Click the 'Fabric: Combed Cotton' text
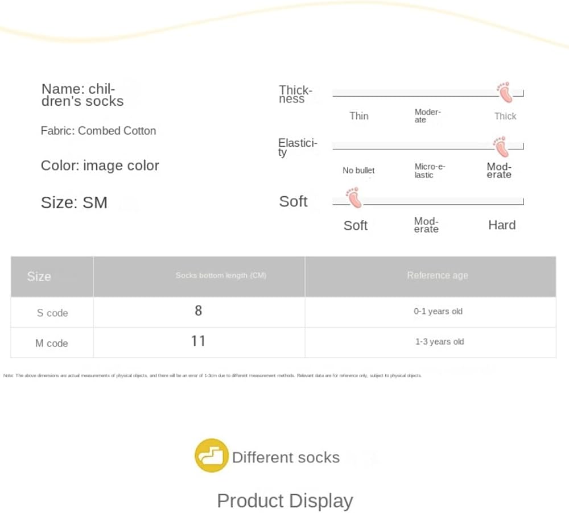The height and width of the screenshot is (513, 569). pyautogui.click(x=98, y=131)
